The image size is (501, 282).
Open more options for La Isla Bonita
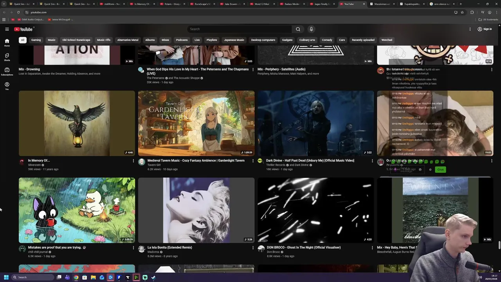pyautogui.click(x=252, y=248)
